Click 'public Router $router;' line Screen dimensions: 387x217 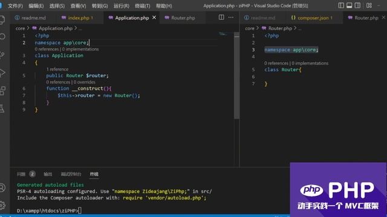pos(77,75)
